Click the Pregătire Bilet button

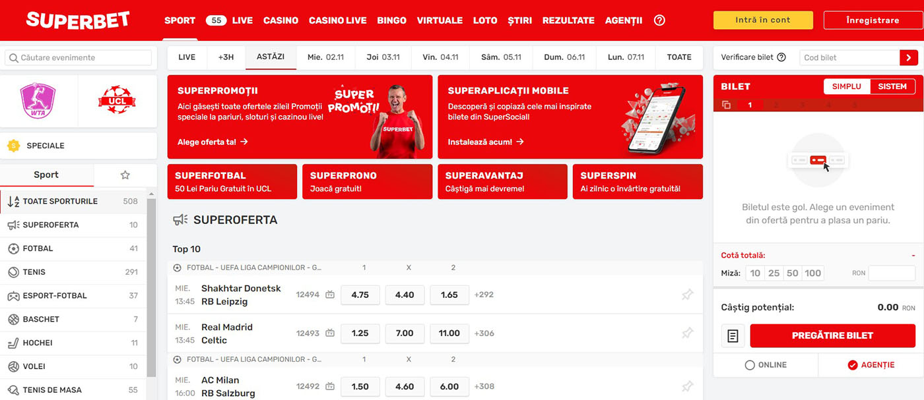click(832, 336)
